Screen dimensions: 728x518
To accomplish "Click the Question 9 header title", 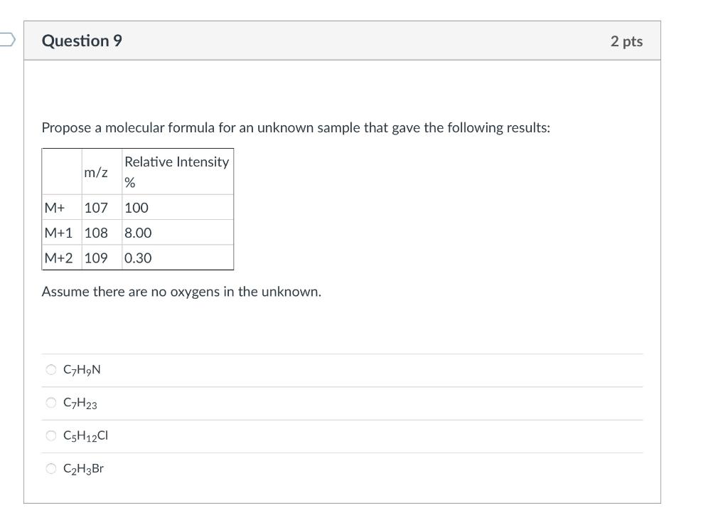I will tap(82, 41).
